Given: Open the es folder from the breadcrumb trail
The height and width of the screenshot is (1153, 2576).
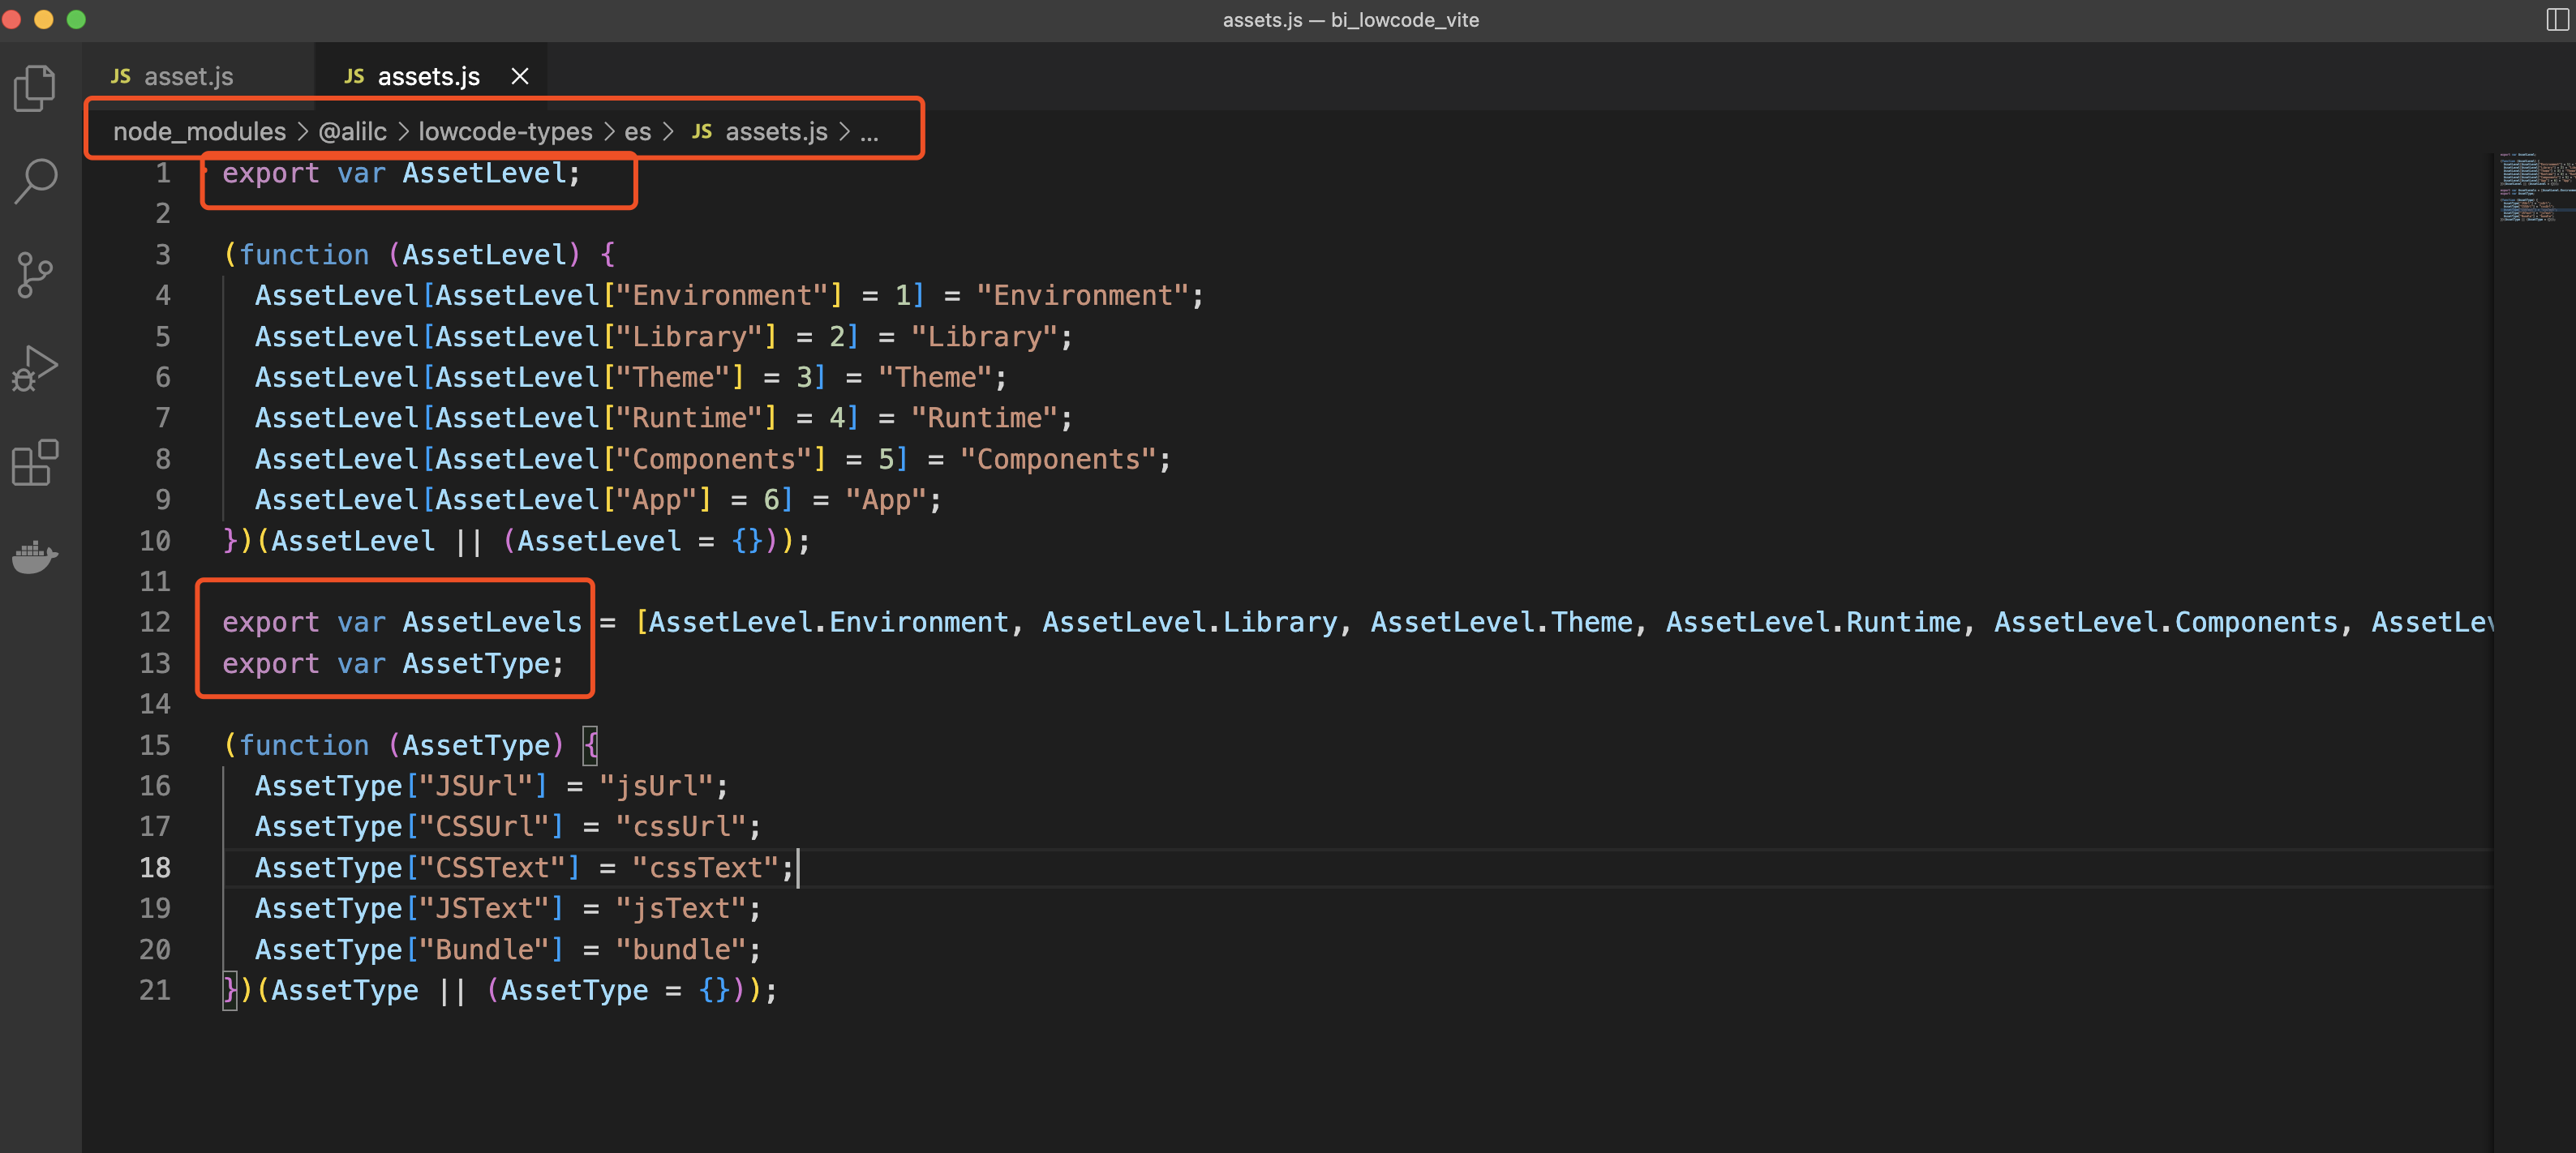Looking at the screenshot, I should (640, 131).
